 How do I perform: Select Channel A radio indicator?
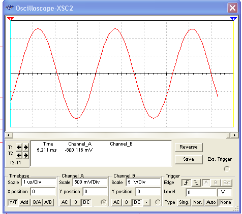[103, 202]
